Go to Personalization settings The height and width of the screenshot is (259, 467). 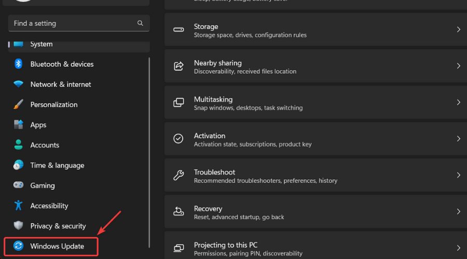click(x=54, y=105)
